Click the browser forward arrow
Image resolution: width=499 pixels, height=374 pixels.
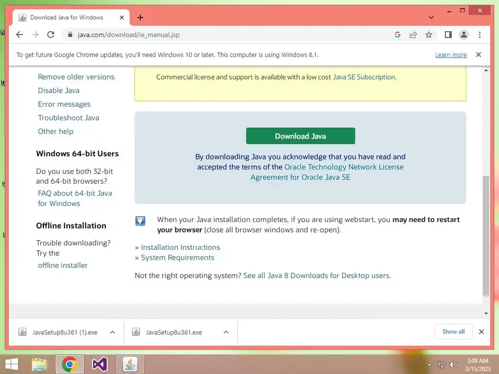click(x=35, y=35)
